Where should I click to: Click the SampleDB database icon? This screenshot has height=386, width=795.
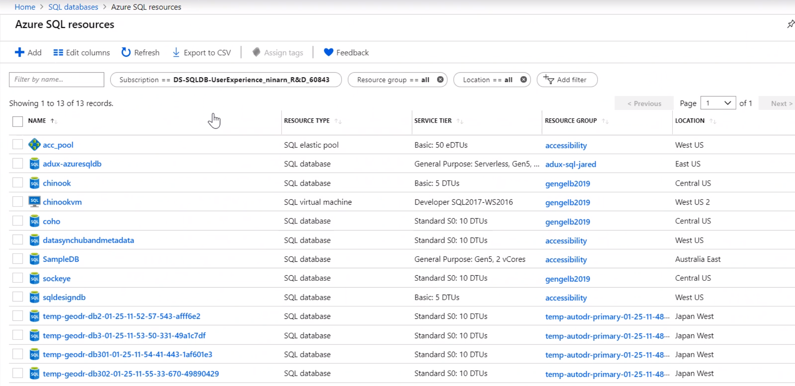coord(34,259)
